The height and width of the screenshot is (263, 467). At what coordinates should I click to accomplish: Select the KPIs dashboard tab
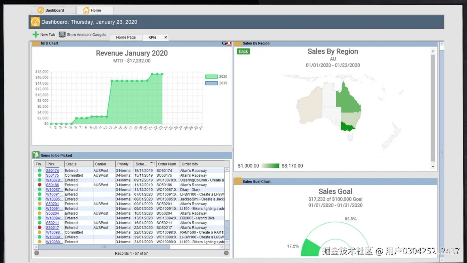pos(152,38)
